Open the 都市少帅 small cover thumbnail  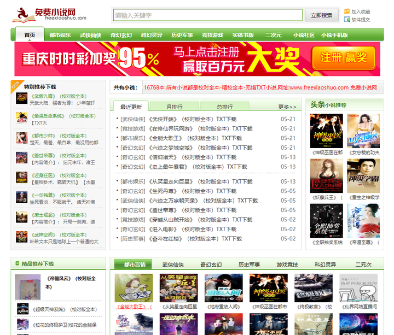click(21, 138)
